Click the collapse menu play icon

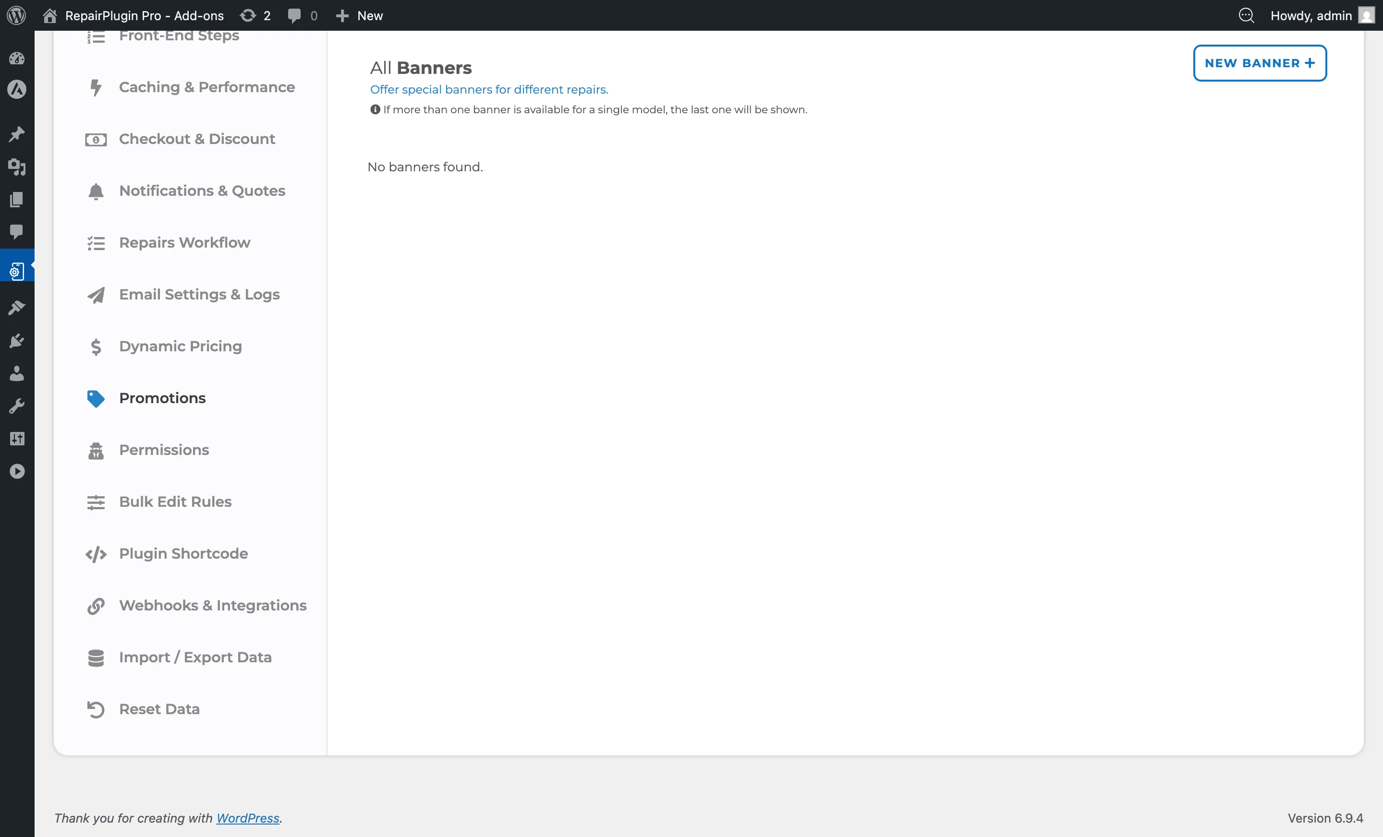pos(17,471)
